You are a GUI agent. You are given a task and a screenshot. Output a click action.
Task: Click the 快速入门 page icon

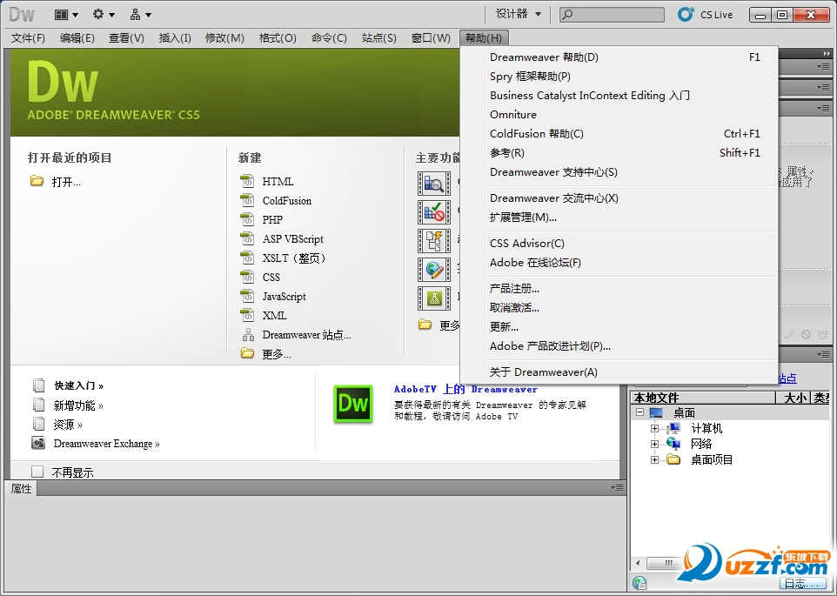click(38, 385)
